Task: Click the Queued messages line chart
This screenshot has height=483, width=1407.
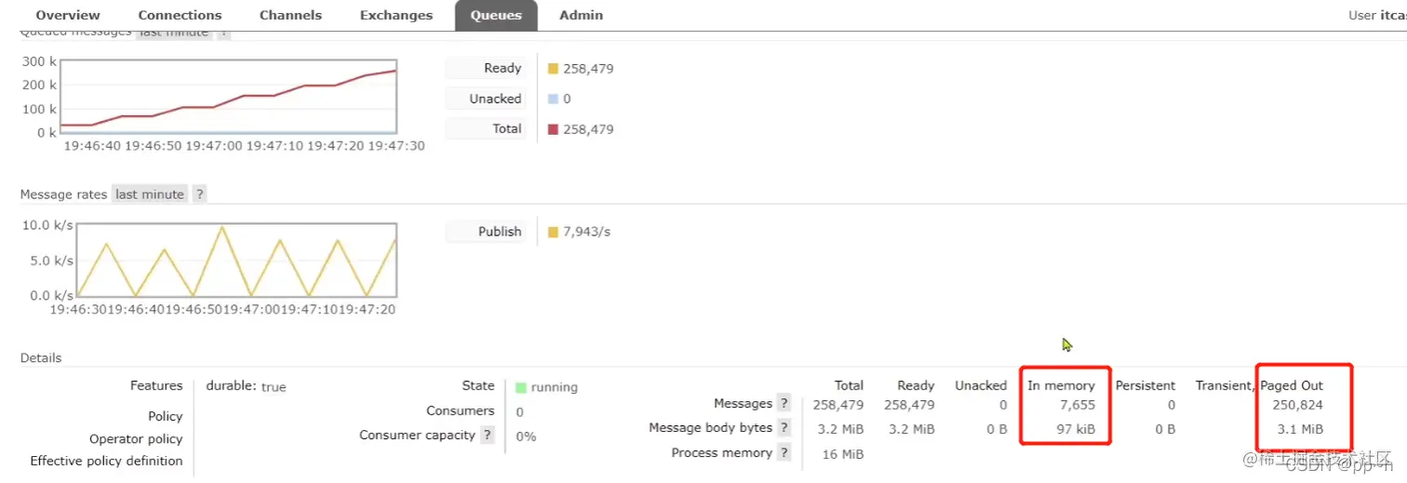Action: point(229,97)
